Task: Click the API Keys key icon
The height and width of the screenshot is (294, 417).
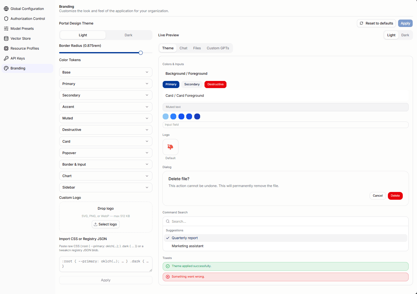Action: [x=6, y=58]
